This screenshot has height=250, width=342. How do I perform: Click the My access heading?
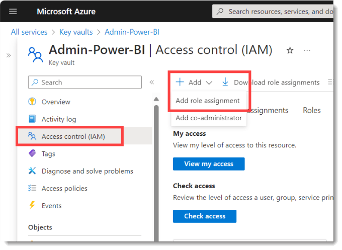(189, 133)
